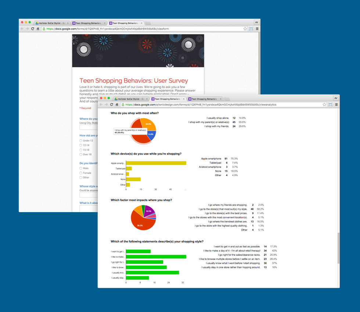Click green lock icon in front window

coord(123,105)
